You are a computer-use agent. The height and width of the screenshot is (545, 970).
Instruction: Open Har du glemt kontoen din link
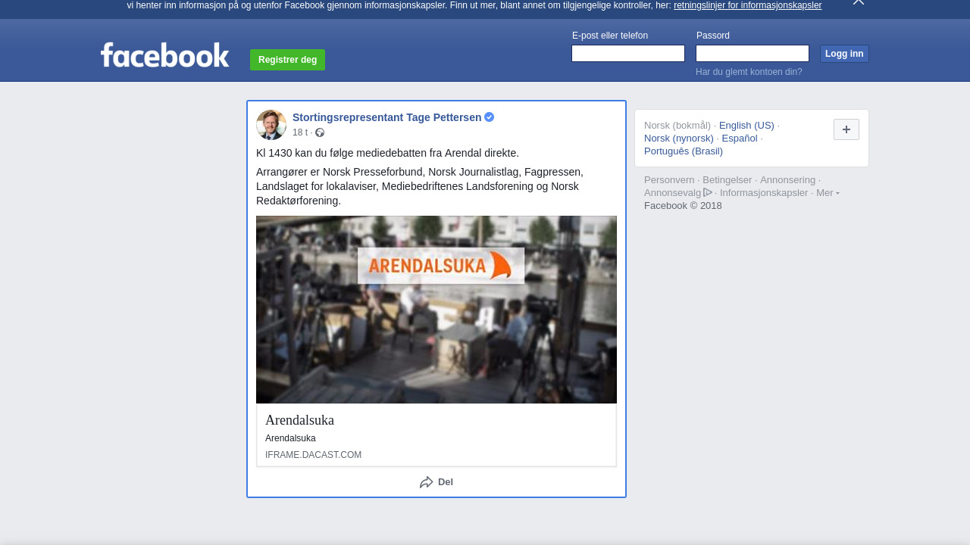coord(749,72)
